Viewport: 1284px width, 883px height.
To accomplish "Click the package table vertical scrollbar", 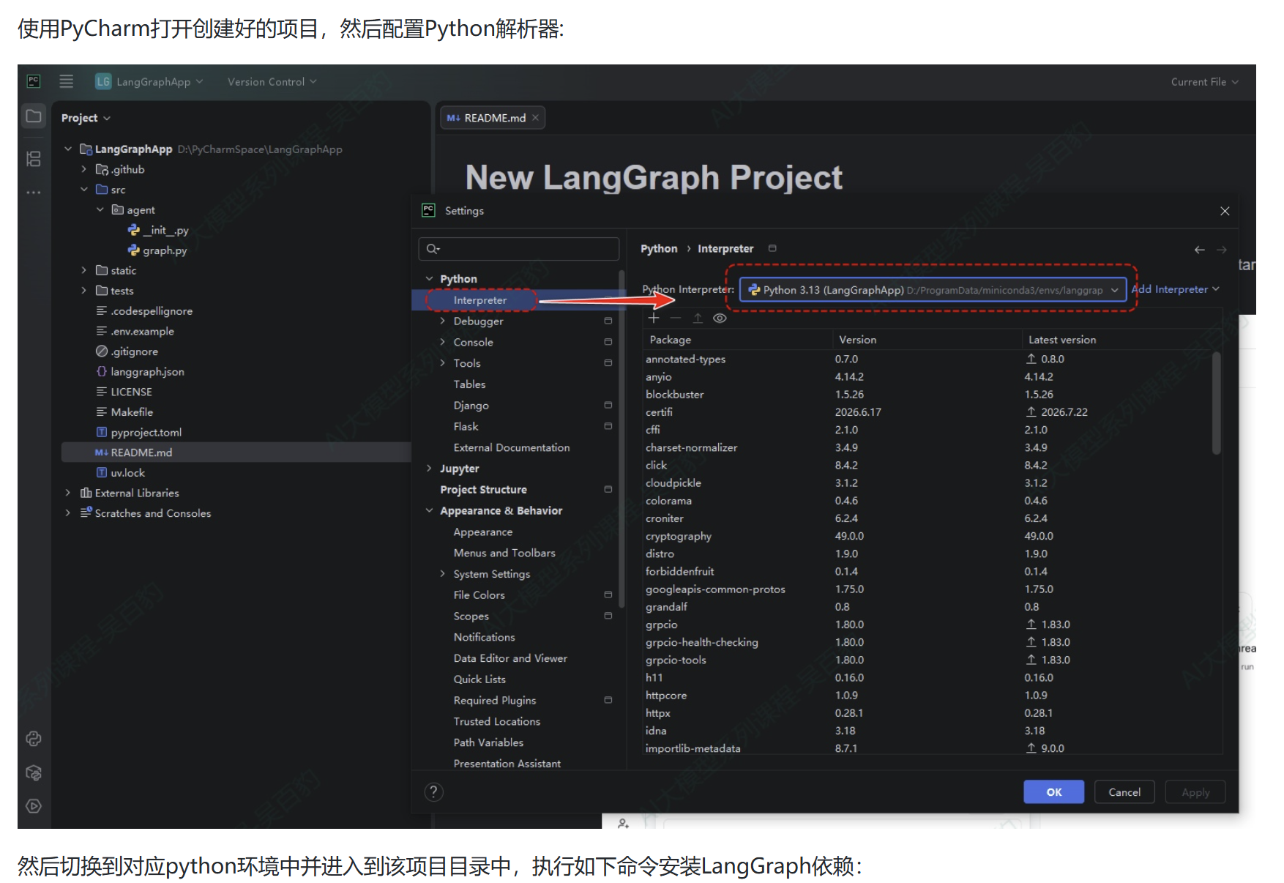I will click(x=1216, y=403).
